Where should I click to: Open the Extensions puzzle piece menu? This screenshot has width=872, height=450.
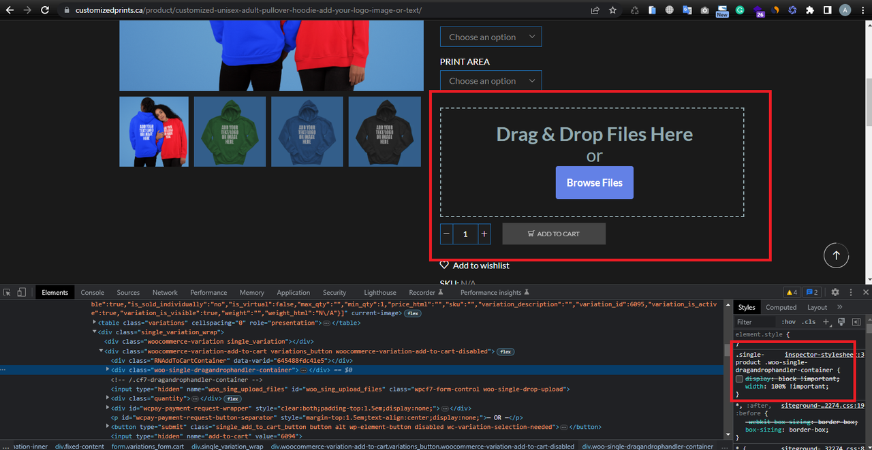810,10
